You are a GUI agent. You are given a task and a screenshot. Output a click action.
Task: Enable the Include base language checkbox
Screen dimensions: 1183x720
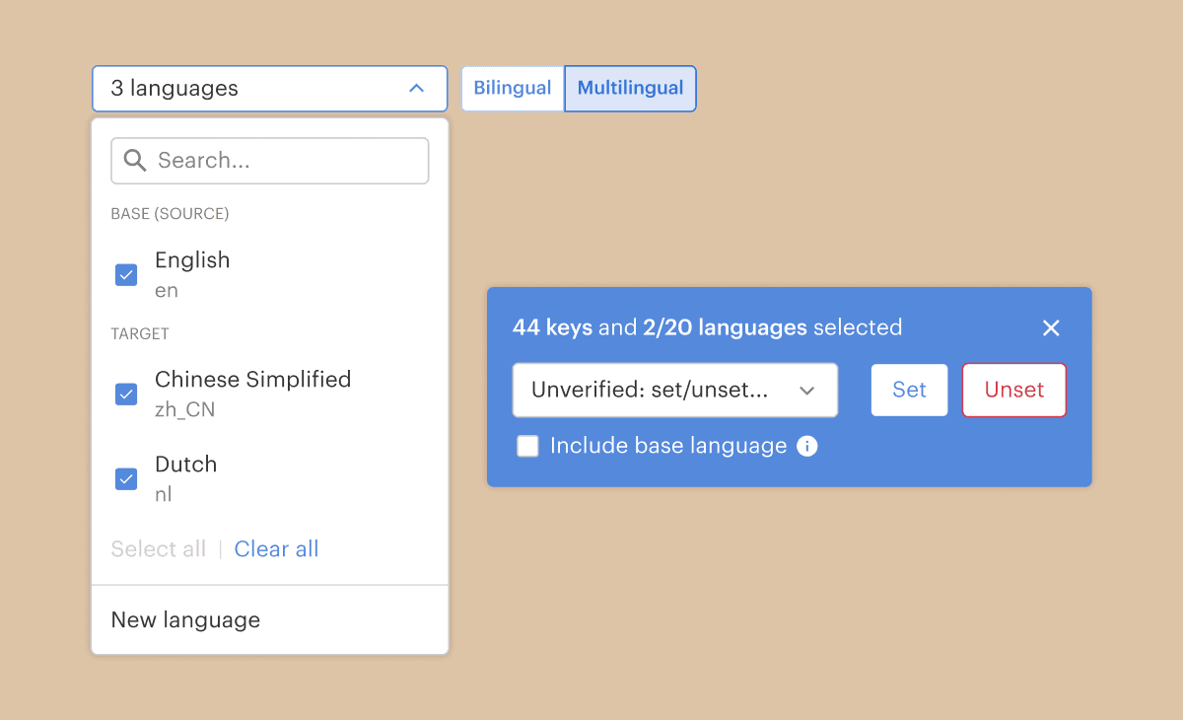528,447
